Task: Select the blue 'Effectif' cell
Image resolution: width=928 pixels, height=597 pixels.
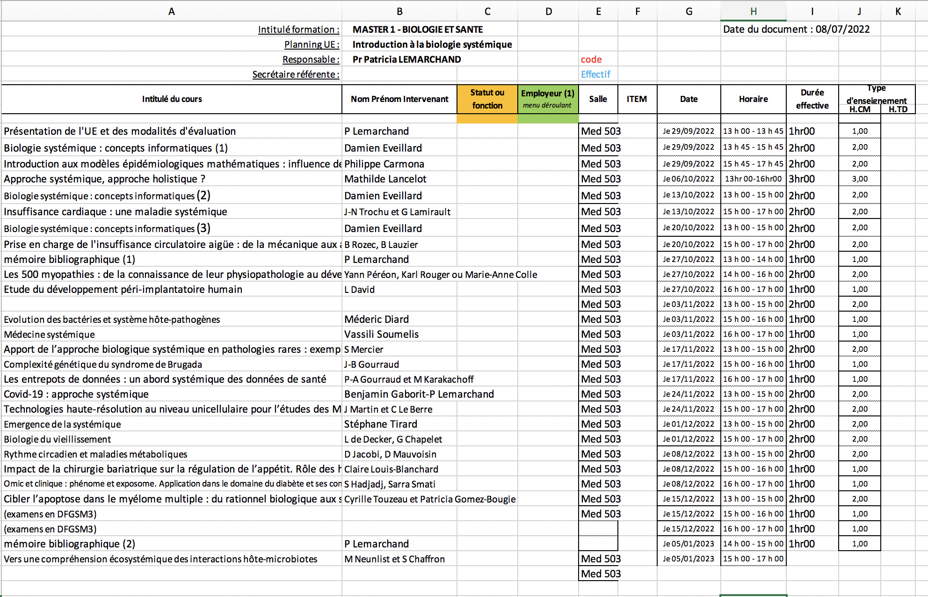Action: coord(595,74)
